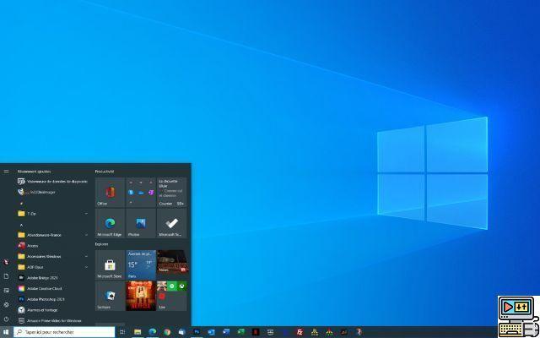
Task: Open the Paris weather tile
Action: point(141,264)
